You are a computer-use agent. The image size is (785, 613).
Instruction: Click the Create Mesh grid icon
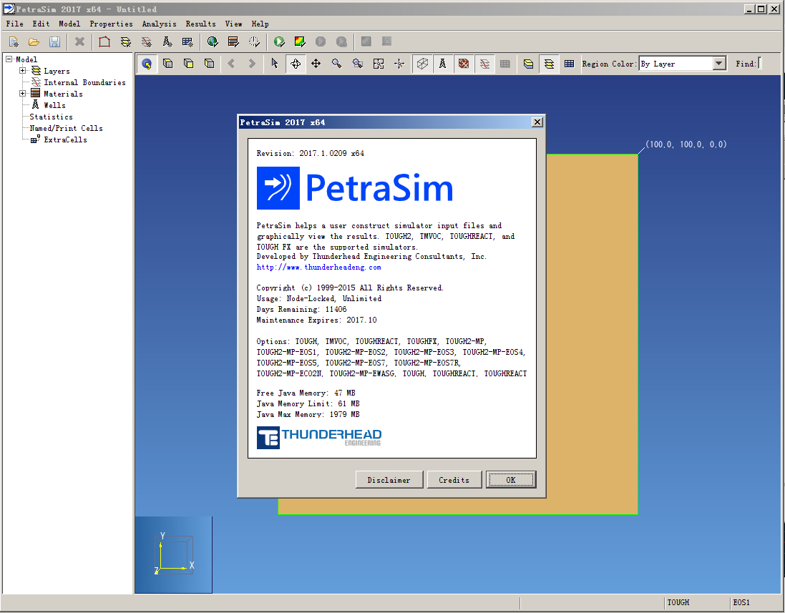click(187, 41)
